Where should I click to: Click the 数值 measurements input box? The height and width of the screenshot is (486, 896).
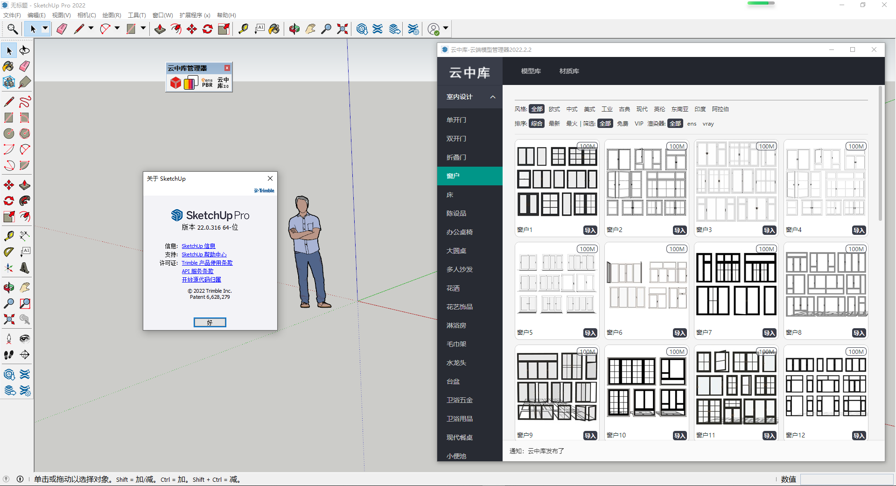click(847, 479)
